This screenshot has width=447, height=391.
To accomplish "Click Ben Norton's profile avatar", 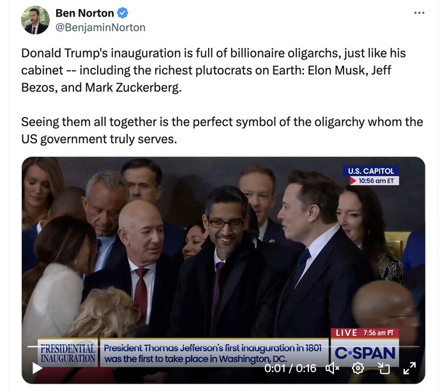I will point(35,20).
